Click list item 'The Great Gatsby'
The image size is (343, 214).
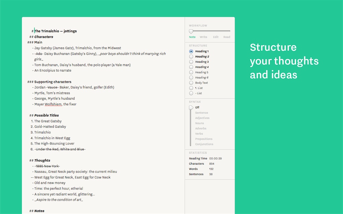click(x=48, y=121)
